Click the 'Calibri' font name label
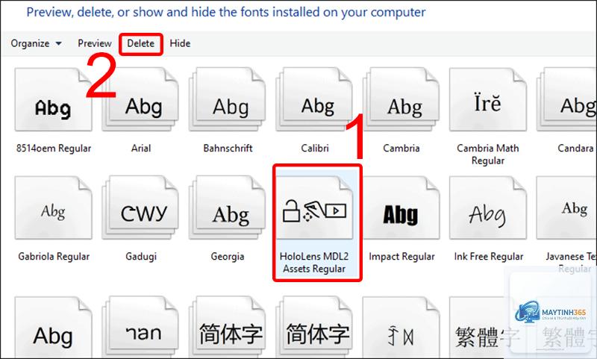This screenshot has width=597, height=359. (314, 148)
